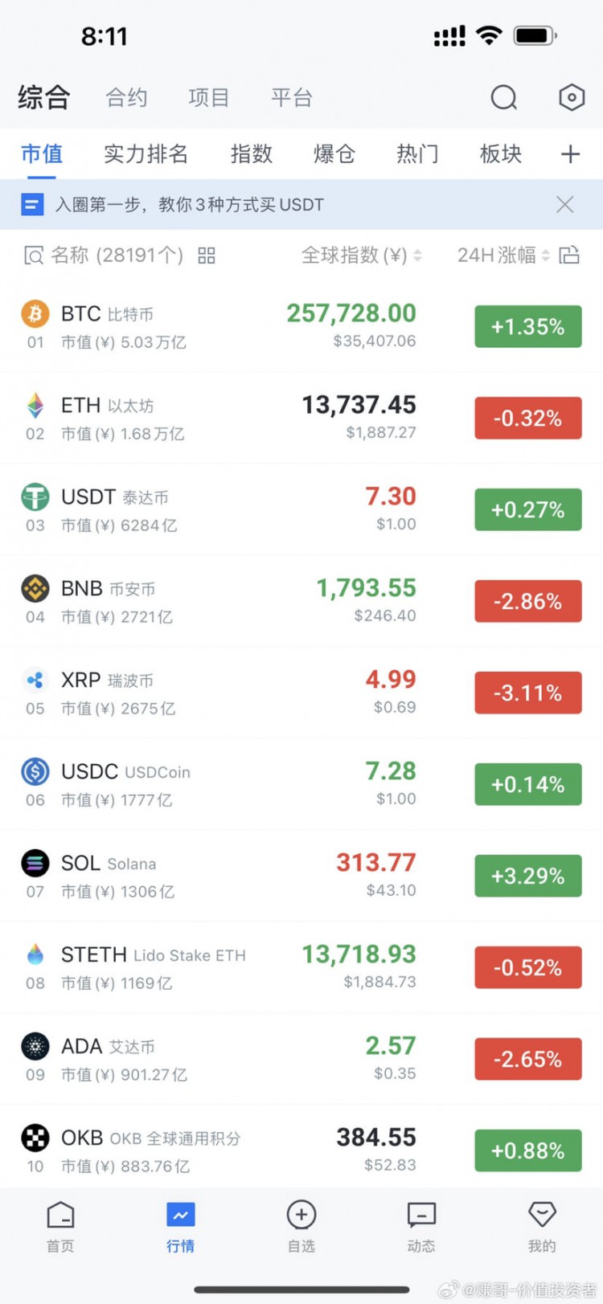
Task: Switch to the 合约 top tab
Action: coord(127,98)
